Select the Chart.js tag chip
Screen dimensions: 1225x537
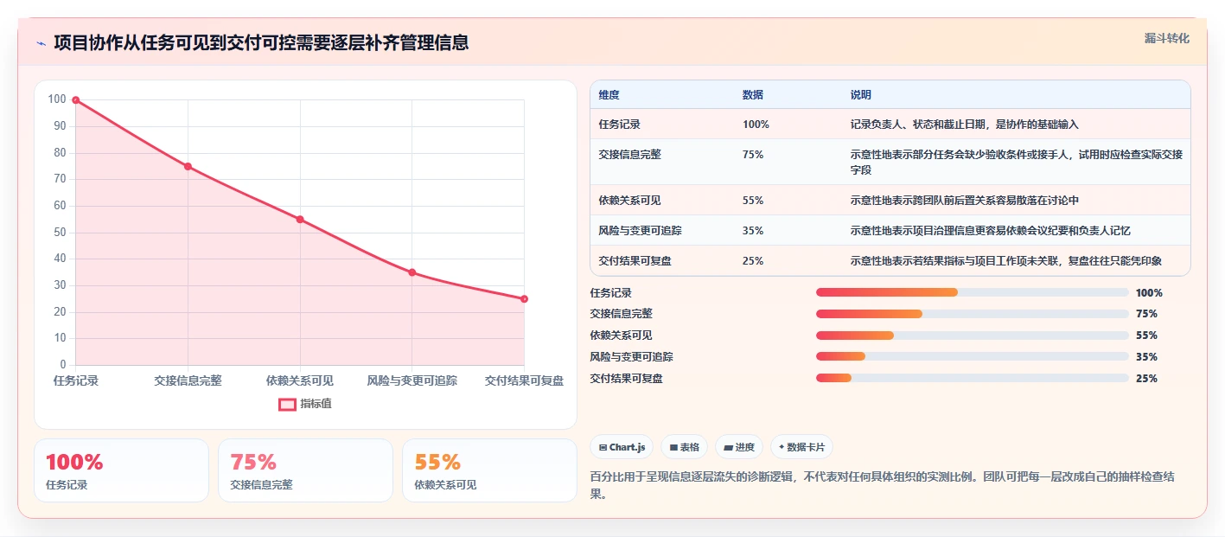622,447
